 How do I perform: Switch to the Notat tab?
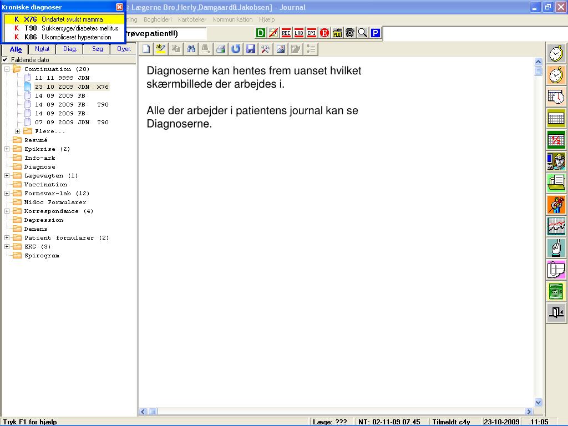pos(42,49)
